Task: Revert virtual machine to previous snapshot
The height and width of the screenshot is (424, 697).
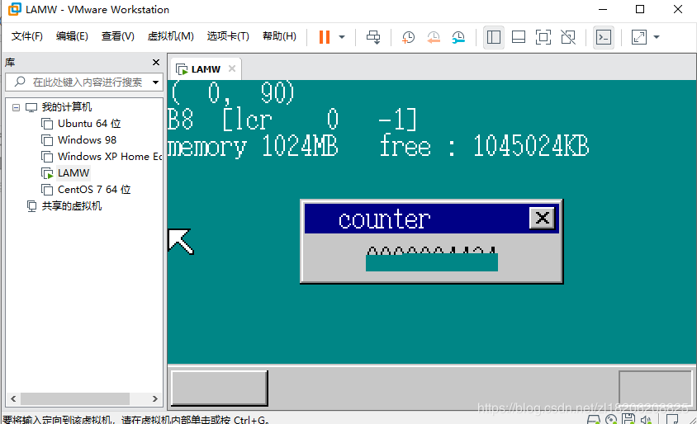Action: 434,37
